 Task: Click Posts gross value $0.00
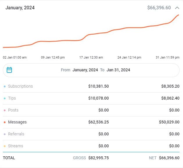click(x=104, y=110)
